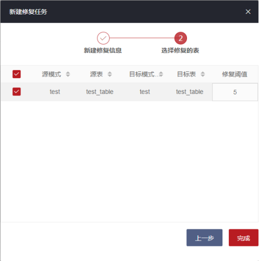This screenshot has height=261, width=259.
Task: Finish by clicking the 完成 button
Action: coord(243,237)
